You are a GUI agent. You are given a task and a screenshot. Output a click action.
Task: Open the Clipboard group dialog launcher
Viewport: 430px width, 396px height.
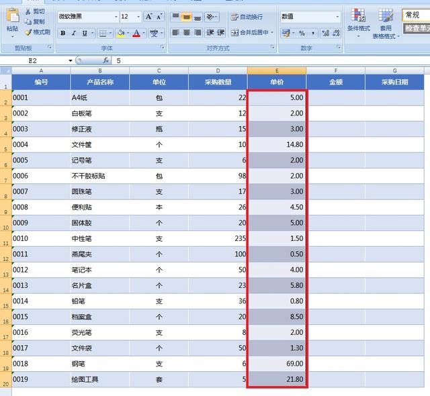click(x=50, y=47)
